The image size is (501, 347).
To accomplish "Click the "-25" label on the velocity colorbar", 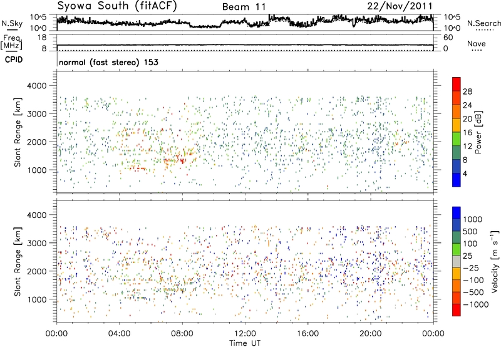I will click(471, 268).
